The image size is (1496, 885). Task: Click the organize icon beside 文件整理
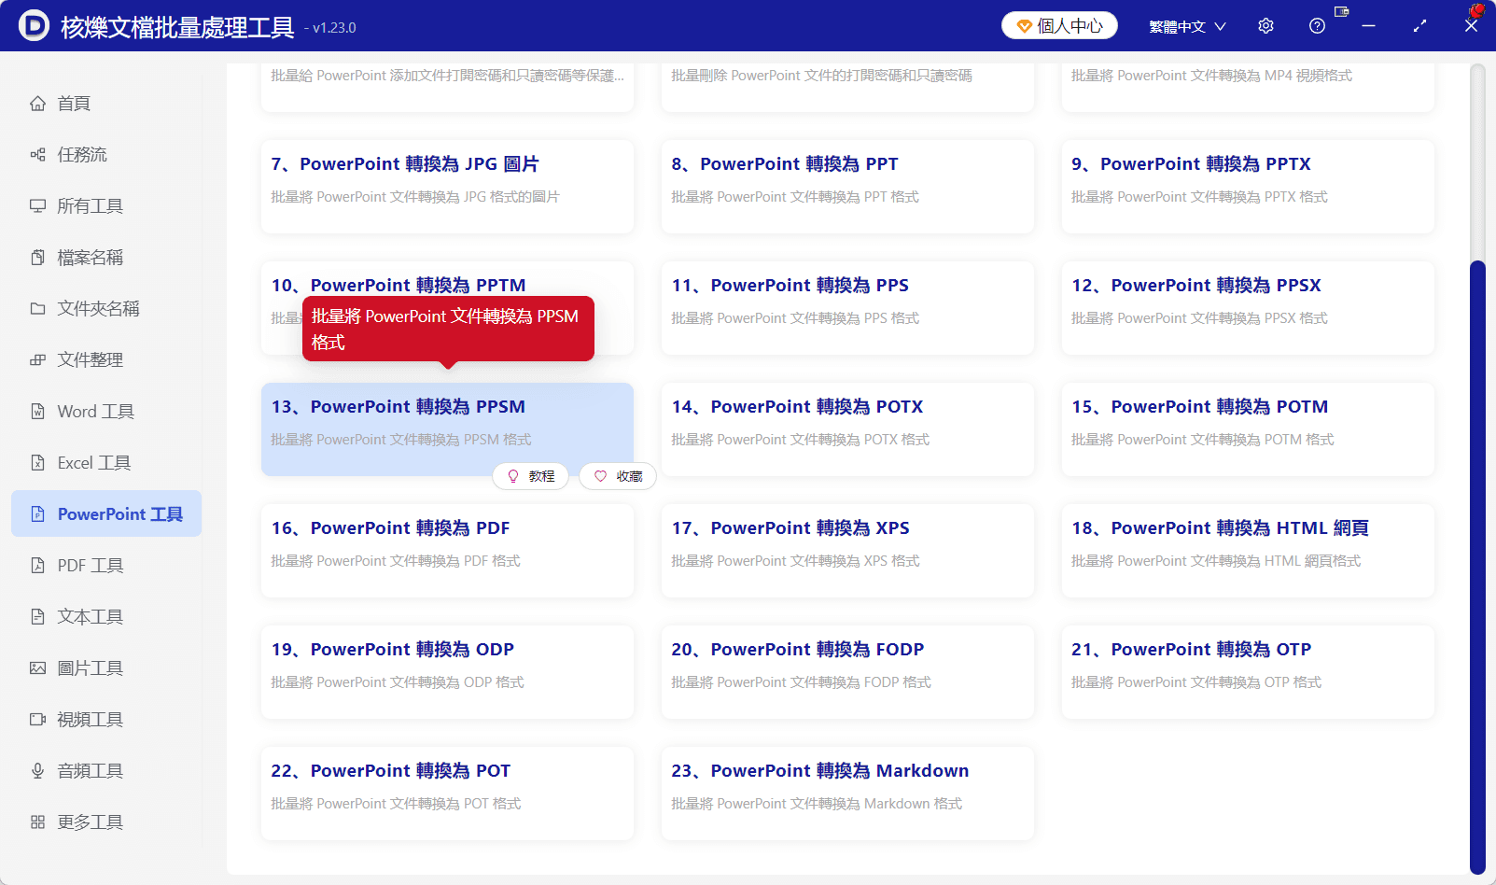point(37,360)
